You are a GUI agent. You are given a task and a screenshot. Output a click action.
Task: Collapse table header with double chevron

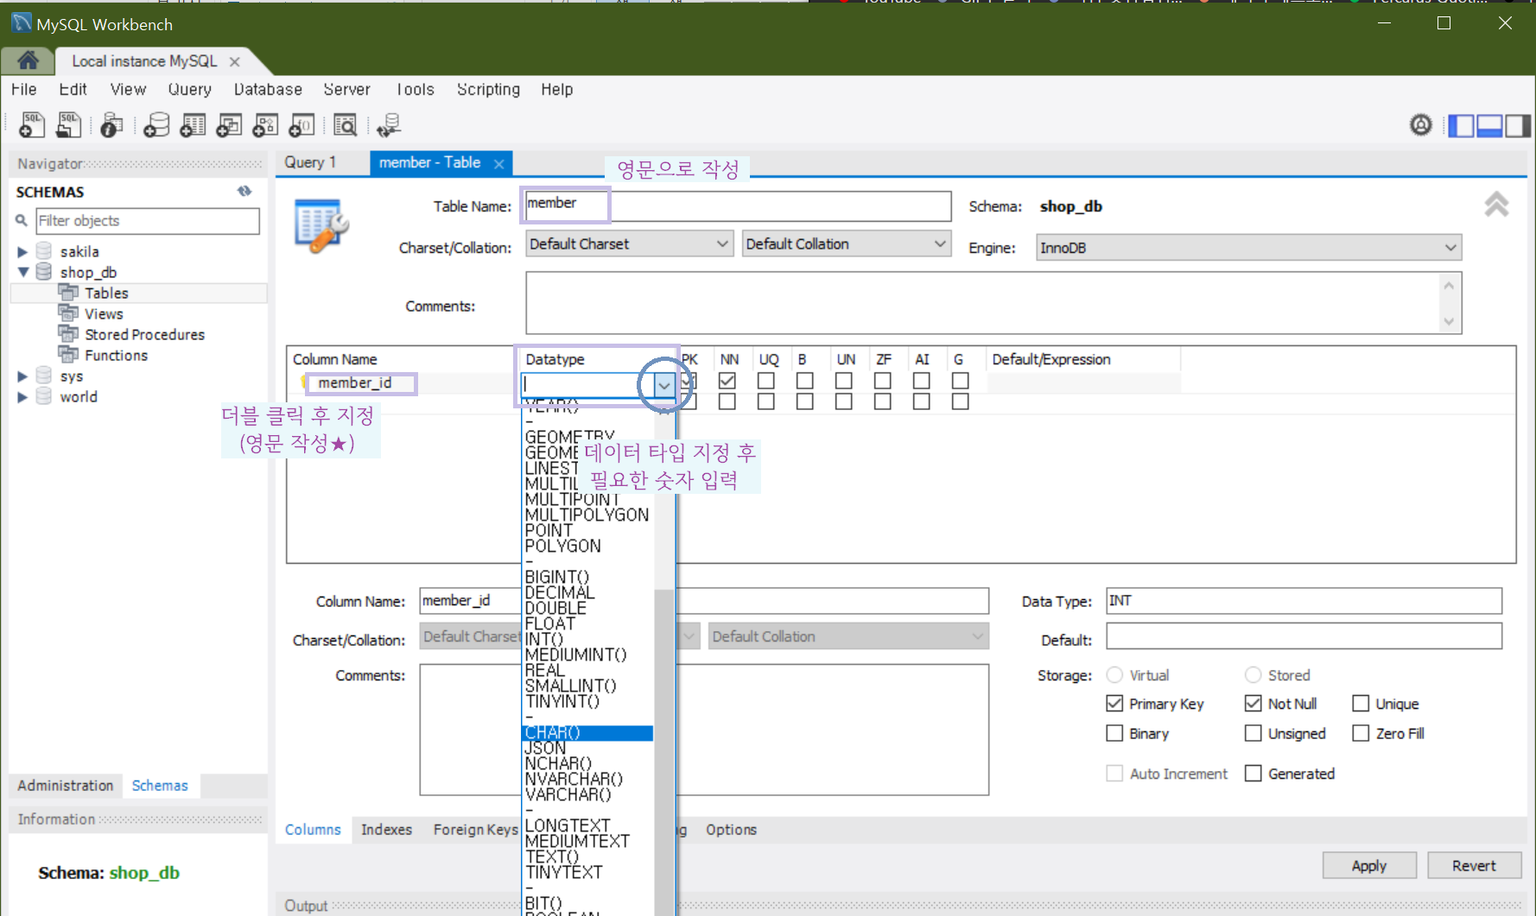point(1496,205)
